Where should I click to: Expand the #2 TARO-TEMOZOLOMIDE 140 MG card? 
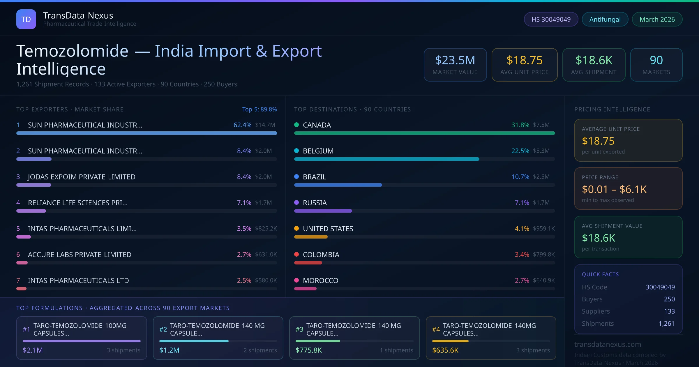(x=218, y=338)
